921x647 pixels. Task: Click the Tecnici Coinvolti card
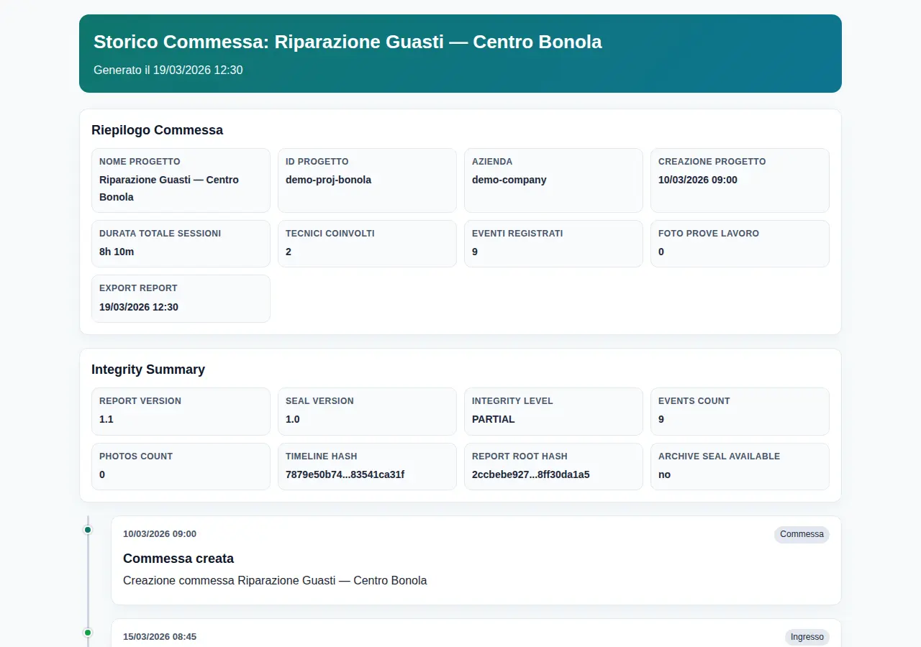pyautogui.click(x=367, y=243)
